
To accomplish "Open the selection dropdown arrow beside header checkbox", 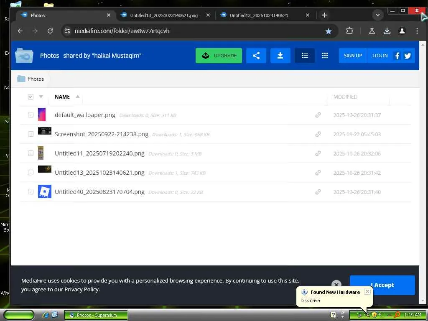I will tap(41, 97).
